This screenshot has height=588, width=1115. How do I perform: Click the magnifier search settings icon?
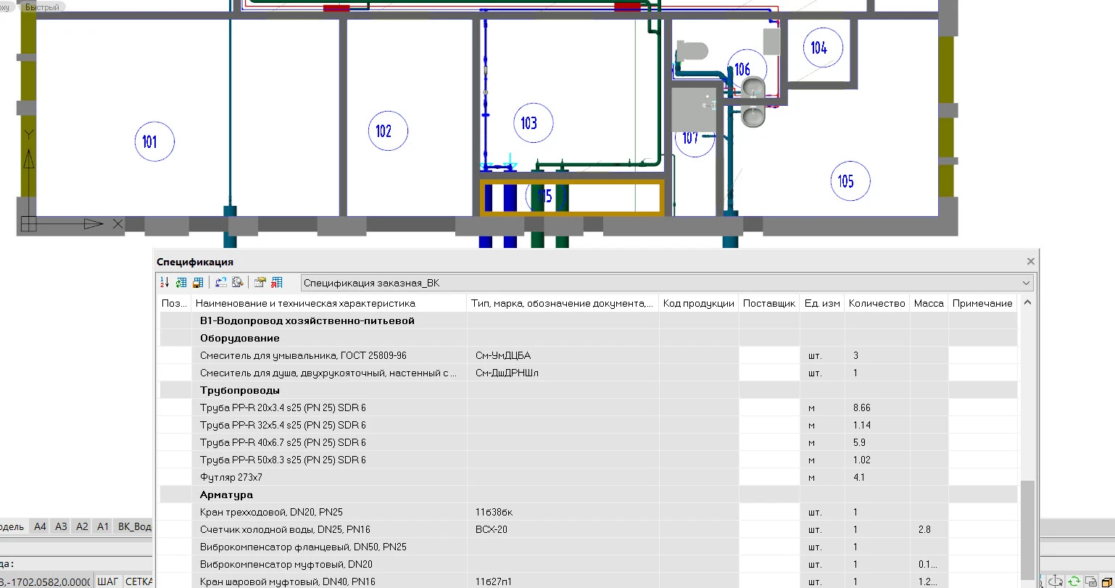(236, 283)
